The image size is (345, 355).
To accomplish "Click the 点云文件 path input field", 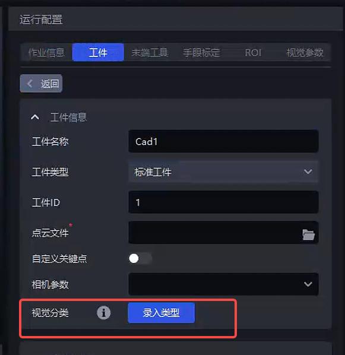I will coord(223,233).
